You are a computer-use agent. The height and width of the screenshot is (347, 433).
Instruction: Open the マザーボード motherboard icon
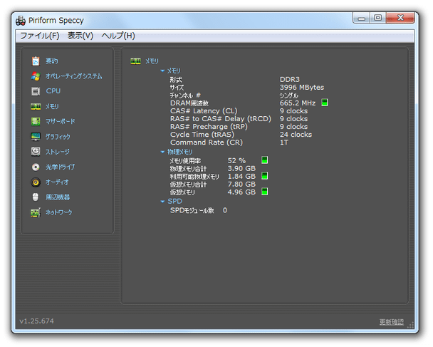pyautogui.click(x=36, y=121)
